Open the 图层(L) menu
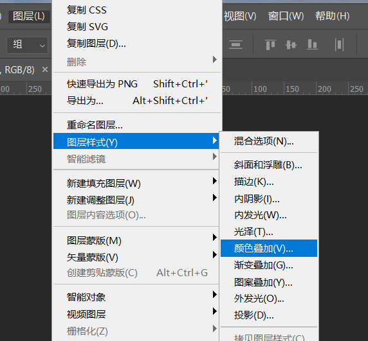The height and width of the screenshot is (341, 368). point(29,17)
